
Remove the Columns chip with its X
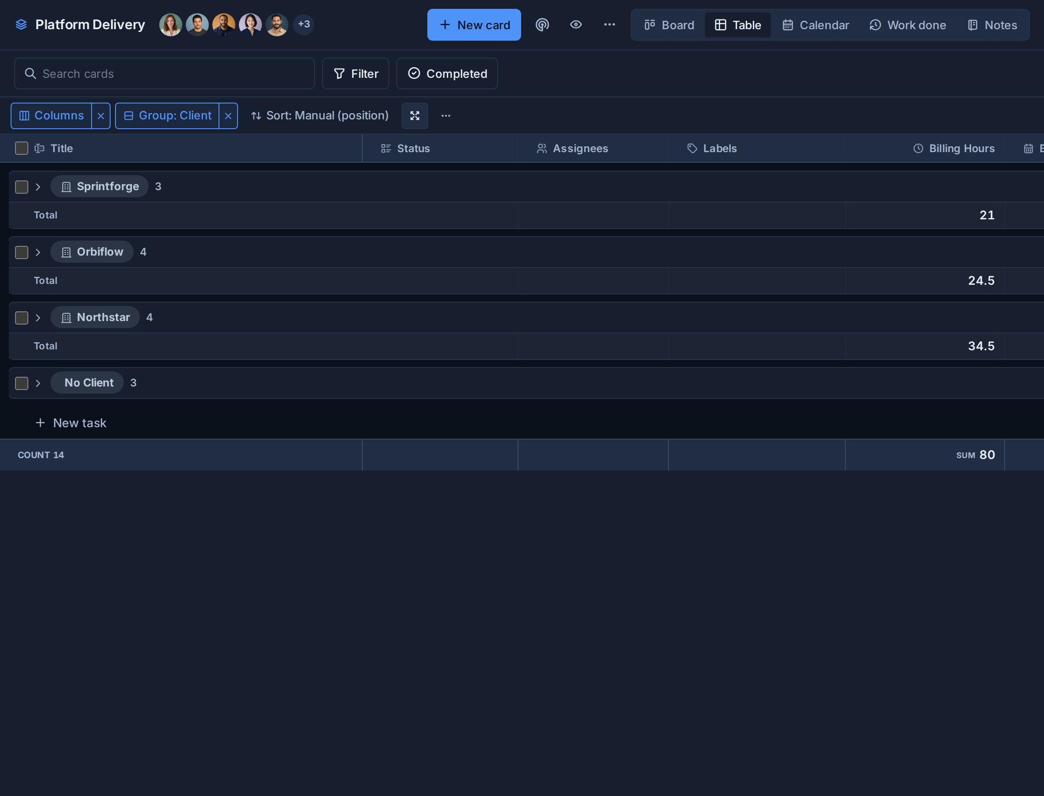pyautogui.click(x=100, y=115)
